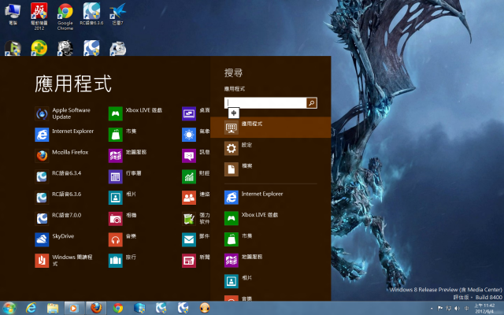The image size is (504, 315).
Task: Open the 强力 software uninstaller app
Action: tap(196, 218)
